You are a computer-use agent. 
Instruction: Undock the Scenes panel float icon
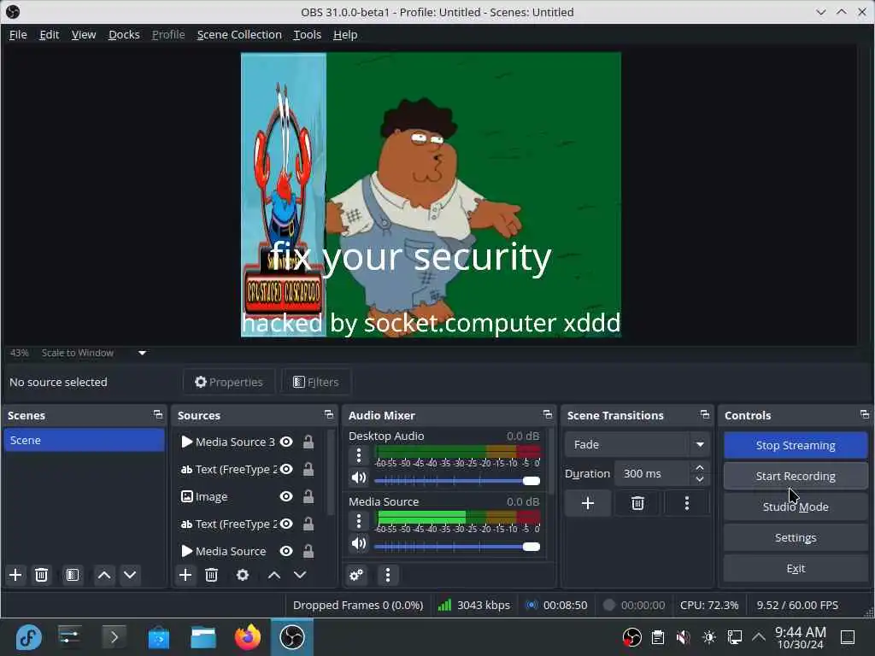[158, 414]
